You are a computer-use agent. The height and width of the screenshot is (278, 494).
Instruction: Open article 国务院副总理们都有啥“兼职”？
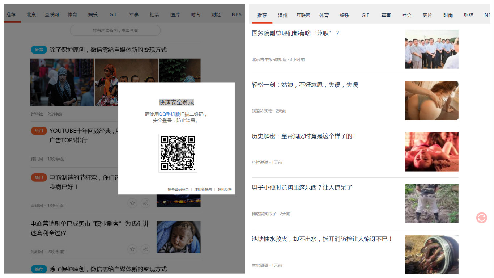[295, 33]
